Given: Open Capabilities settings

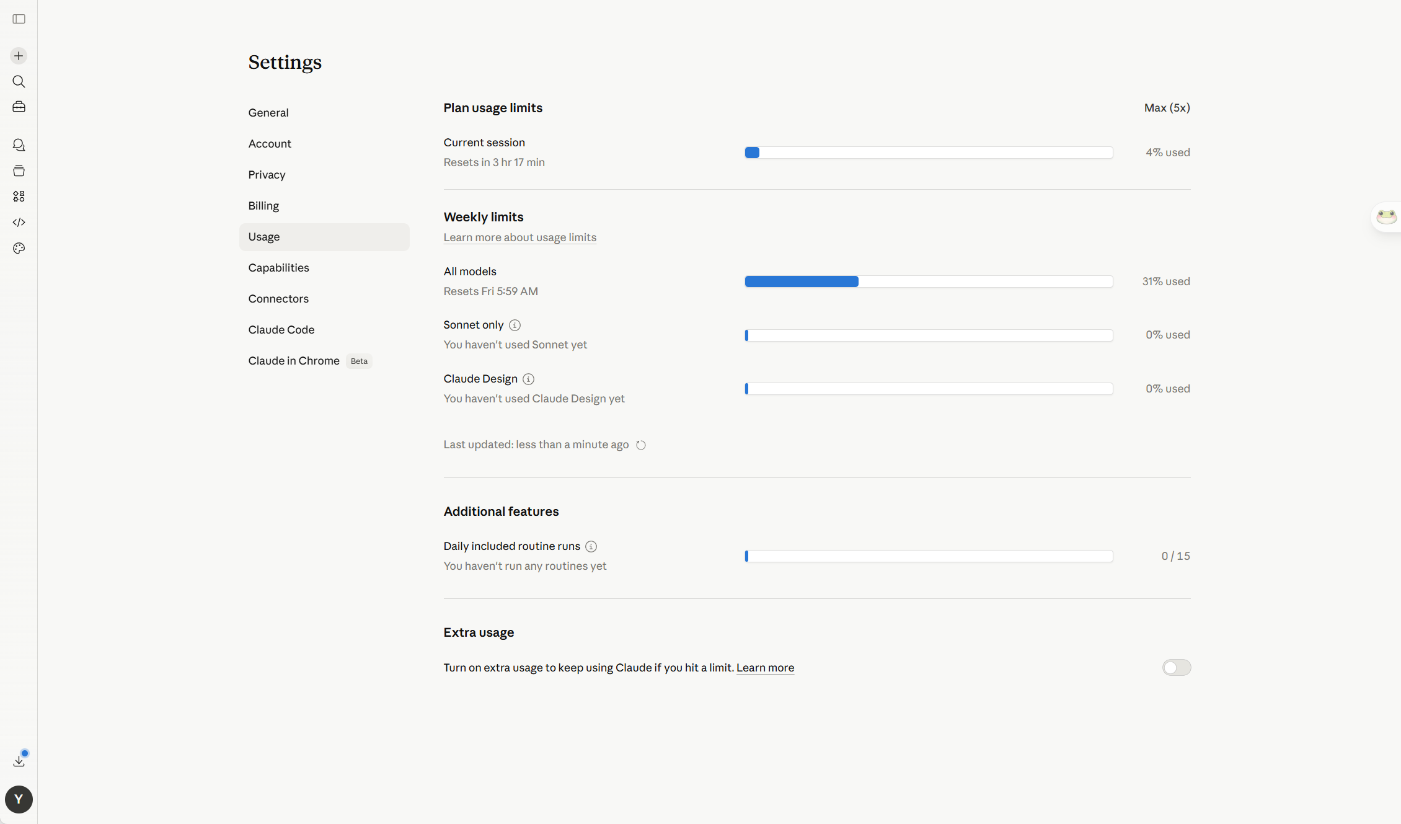Looking at the screenshot, I should click(324, 268).
